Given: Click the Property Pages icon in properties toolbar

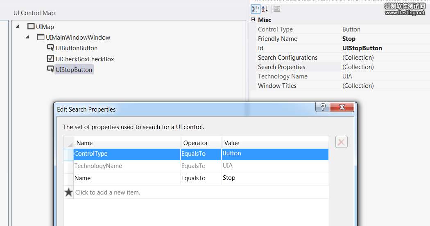Looking at the screenshot, I should click(x=277, y=9).
